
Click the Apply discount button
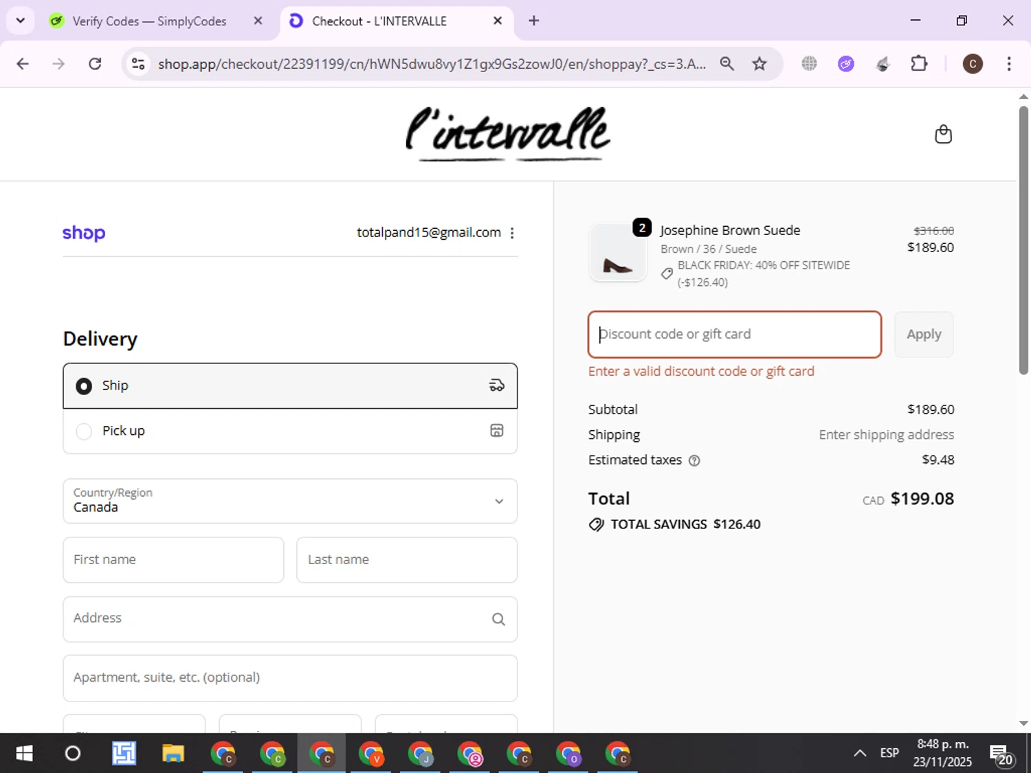pyautogui.click(x=924, y=335)
